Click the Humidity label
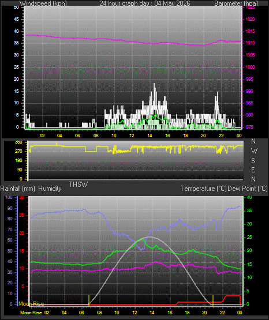 [50, 189]
